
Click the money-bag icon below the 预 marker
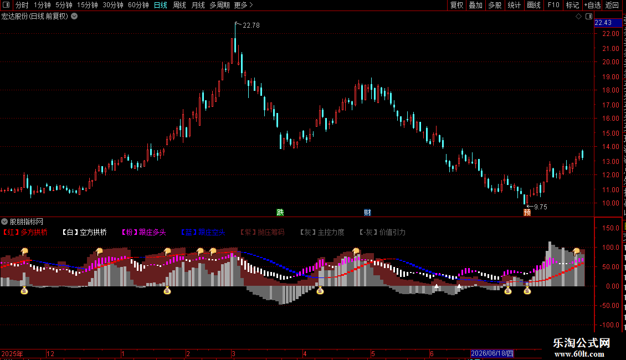[x=527, y=291]
